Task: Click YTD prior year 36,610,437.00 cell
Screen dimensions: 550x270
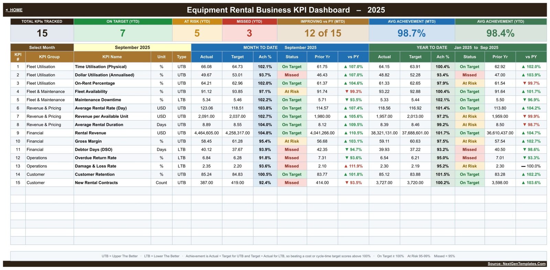Action: tap(500, 133)
